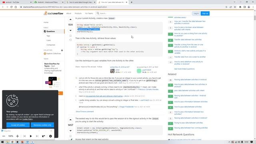Show activity history of the 1511-vote answer

70,40
